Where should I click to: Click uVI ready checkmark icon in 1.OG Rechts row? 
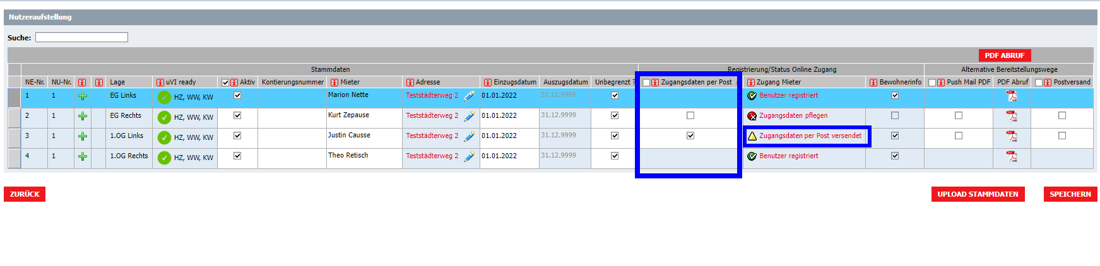pyautogui.click(x=164, y=158)
